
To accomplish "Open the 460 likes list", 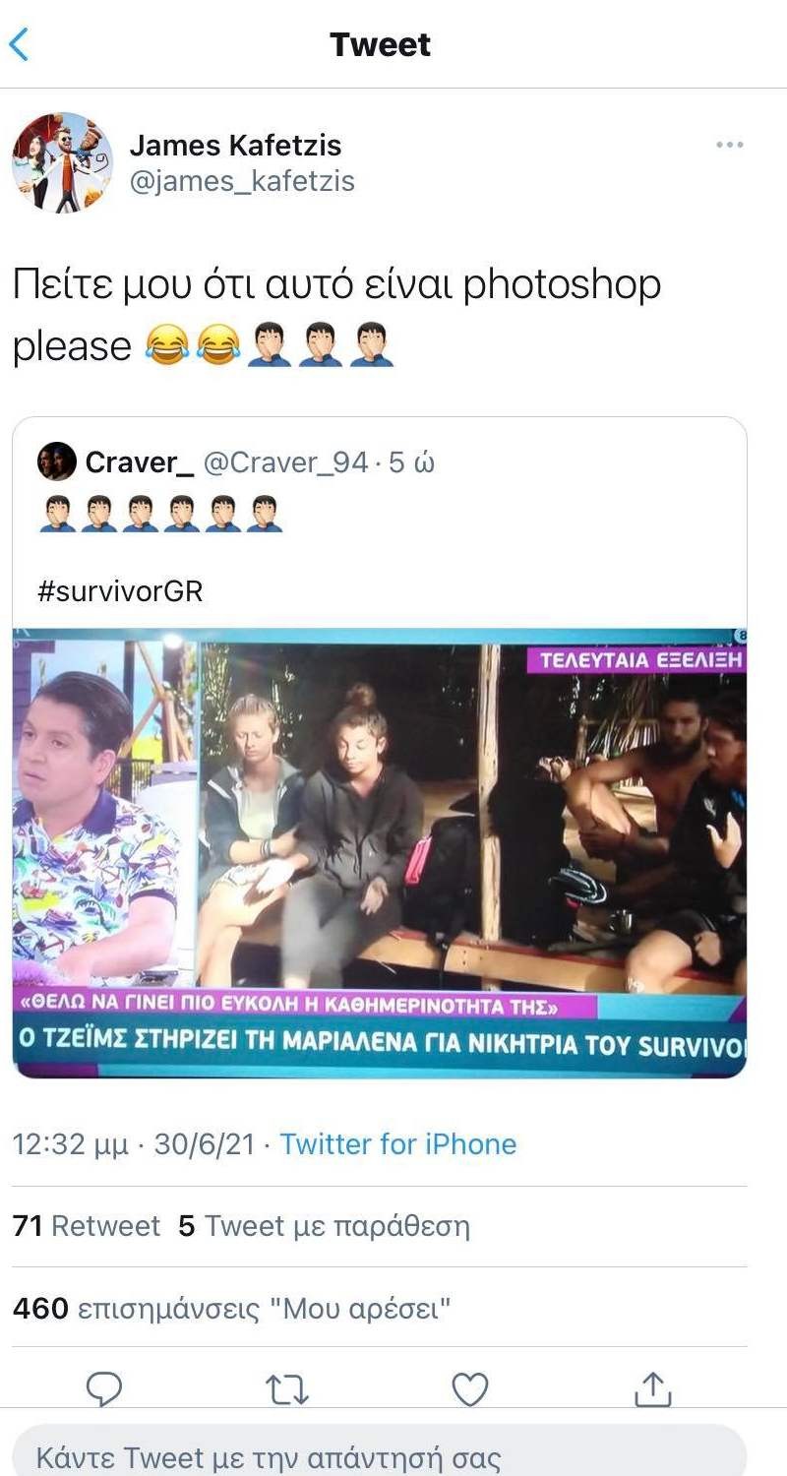I will coord(231,1309).
